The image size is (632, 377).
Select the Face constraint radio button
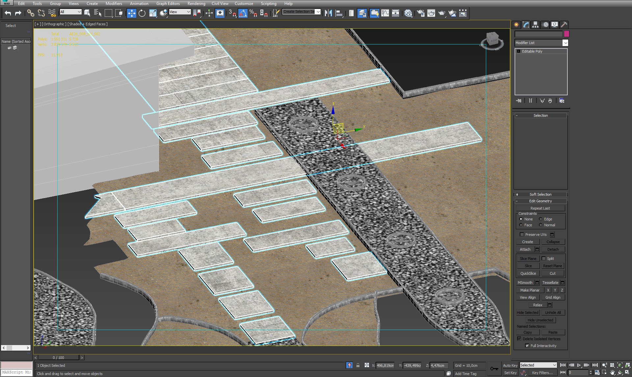pos(521,225)
